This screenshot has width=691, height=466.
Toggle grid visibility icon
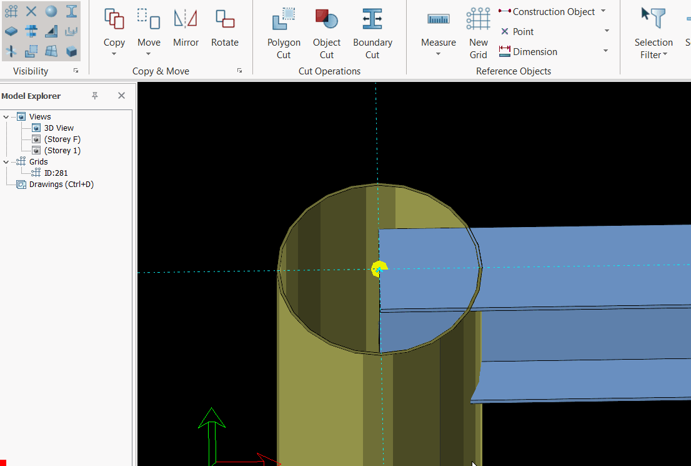tap(11, 11)
